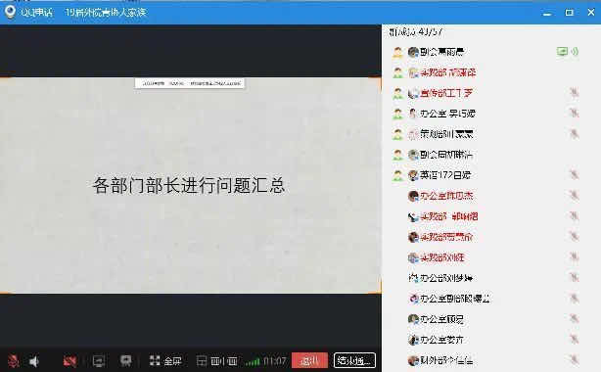This screenshot has height=372, width=601.
Task: Click avatar of 办公室顾灵 member
Action: (x=413, y=319)
